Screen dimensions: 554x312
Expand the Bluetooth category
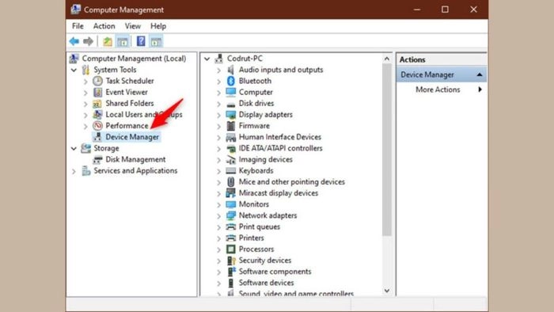pyautogui.click(x=218, y=82)
